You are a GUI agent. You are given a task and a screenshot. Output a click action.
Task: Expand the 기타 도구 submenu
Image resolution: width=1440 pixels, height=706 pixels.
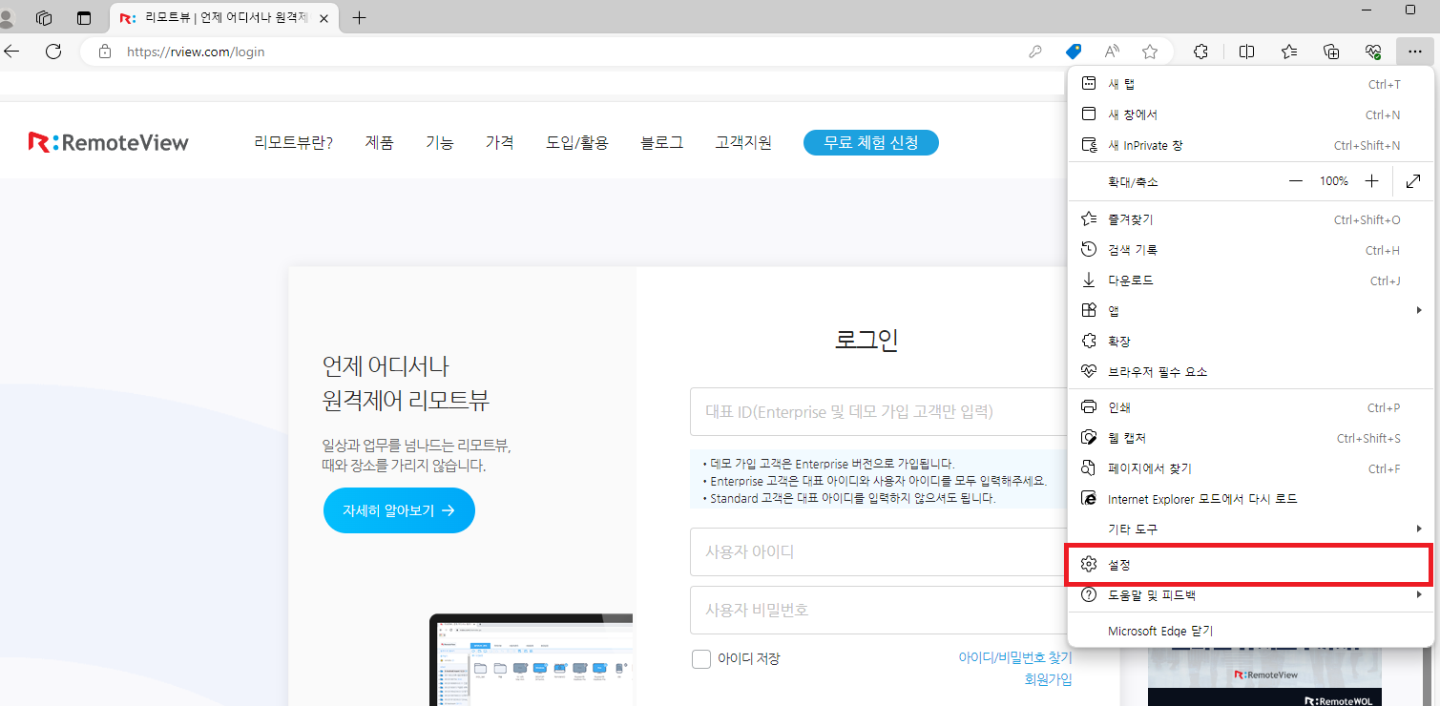pyautogui.click(x=1250, y=529)
